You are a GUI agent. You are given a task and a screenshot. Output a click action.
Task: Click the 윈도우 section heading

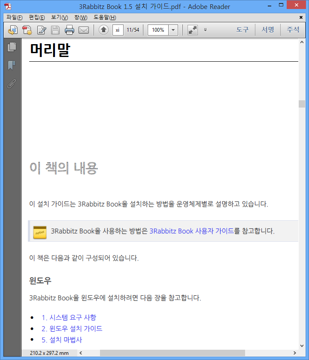pyautogui.click(x=40, y=281)
